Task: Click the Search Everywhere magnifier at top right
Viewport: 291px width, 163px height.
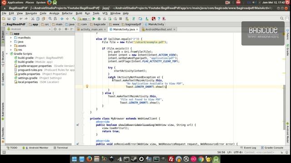Action: [x=282, y=18]
